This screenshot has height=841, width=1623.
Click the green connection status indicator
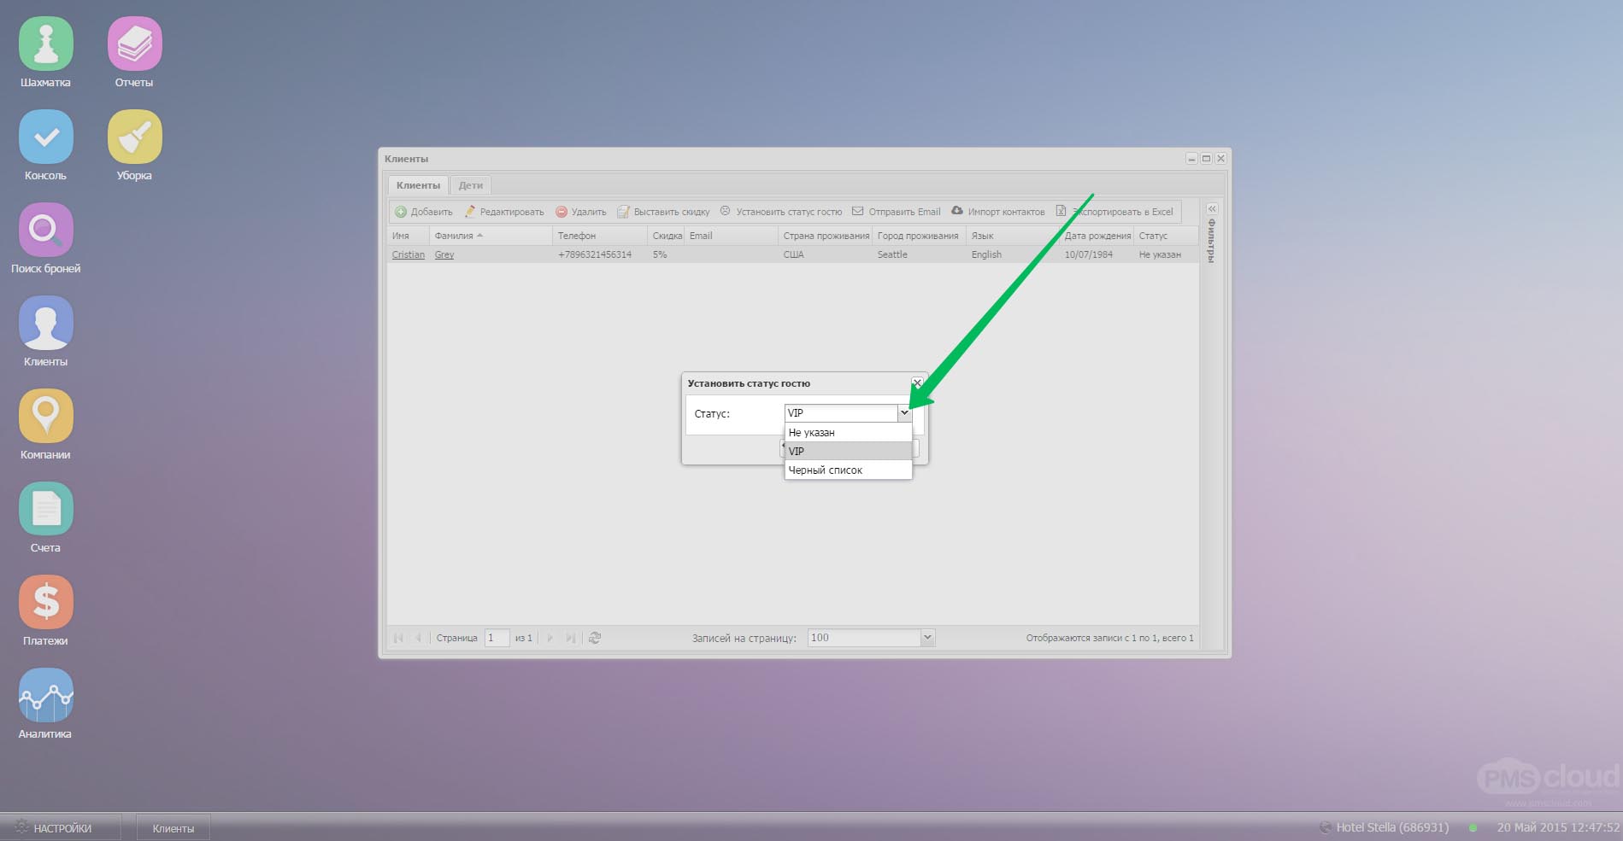1473,827
